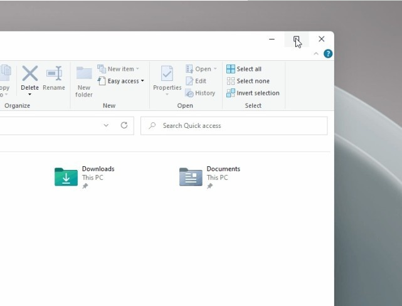Click the blue Help question mark icon
This screenshot has width=402, height=306.
coord(327,54)
